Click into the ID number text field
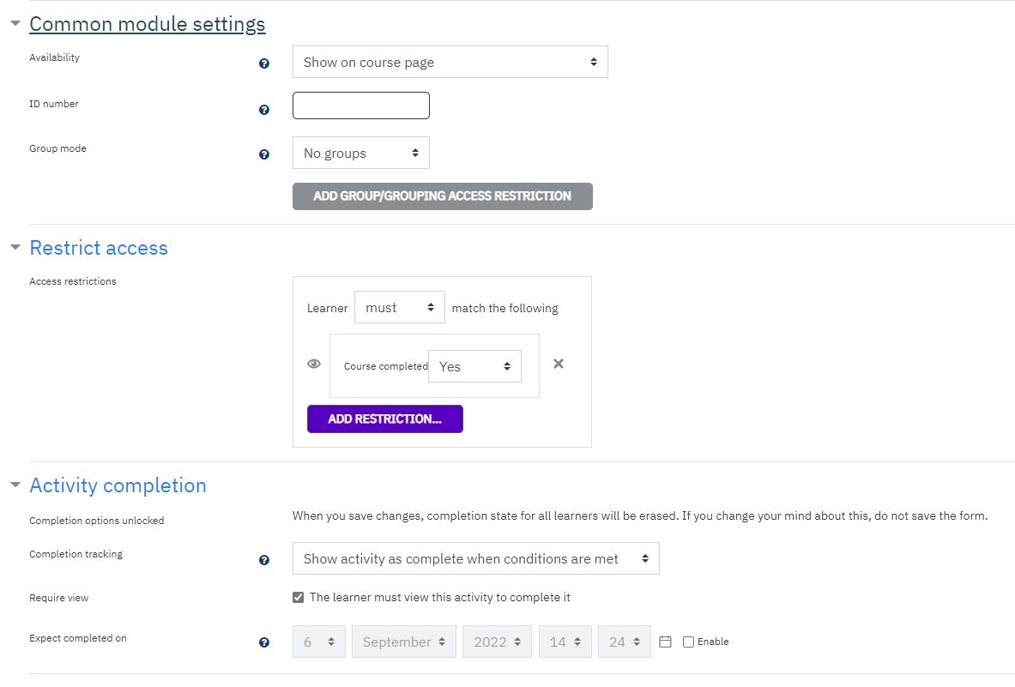1015x687 pixels. tap(360, 105)
